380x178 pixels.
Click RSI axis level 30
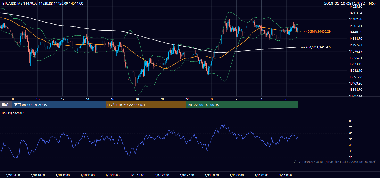pos(351,151)
